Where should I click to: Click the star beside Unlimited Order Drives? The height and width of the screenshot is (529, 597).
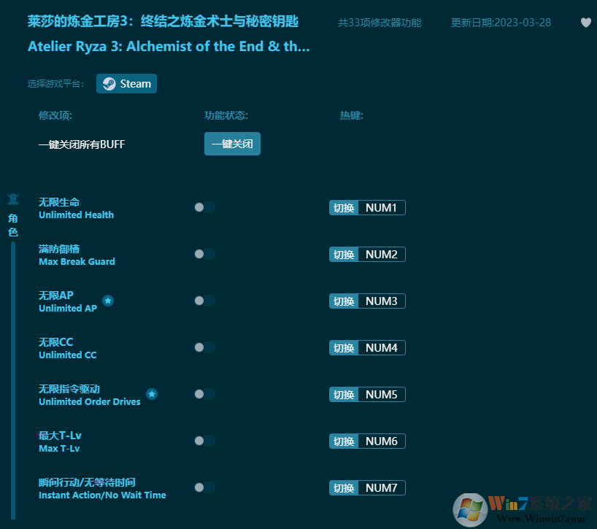point(152,393)
